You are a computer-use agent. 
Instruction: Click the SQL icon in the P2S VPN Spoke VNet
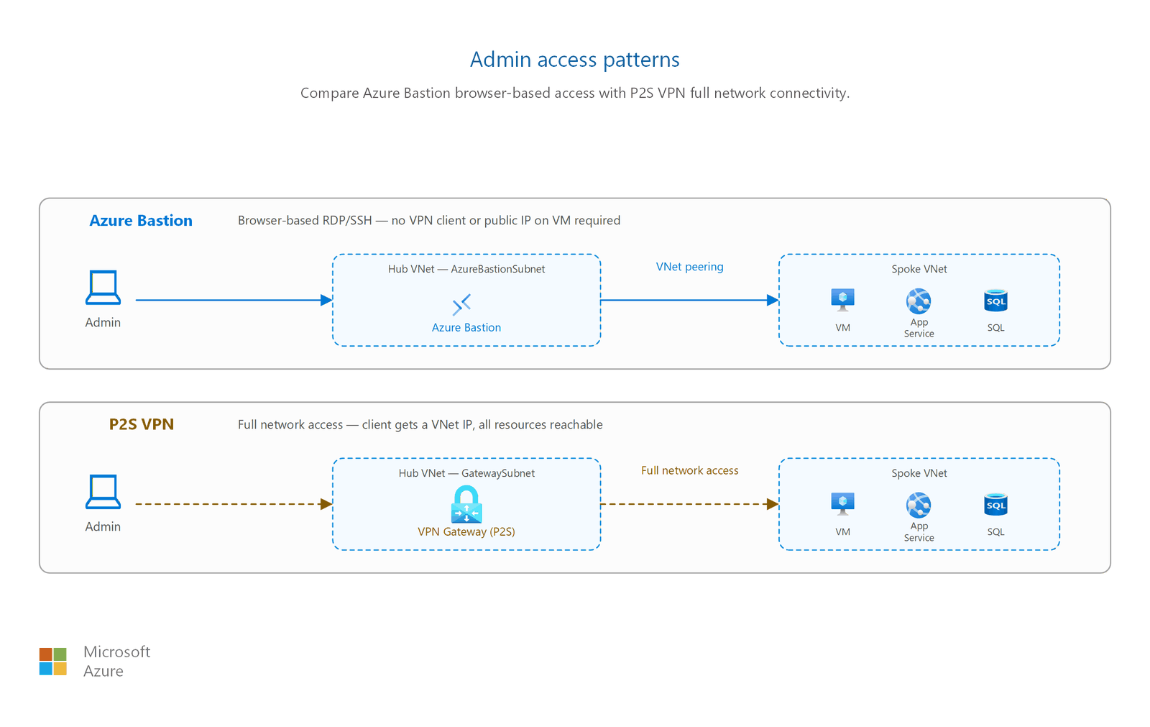point(995,505)
